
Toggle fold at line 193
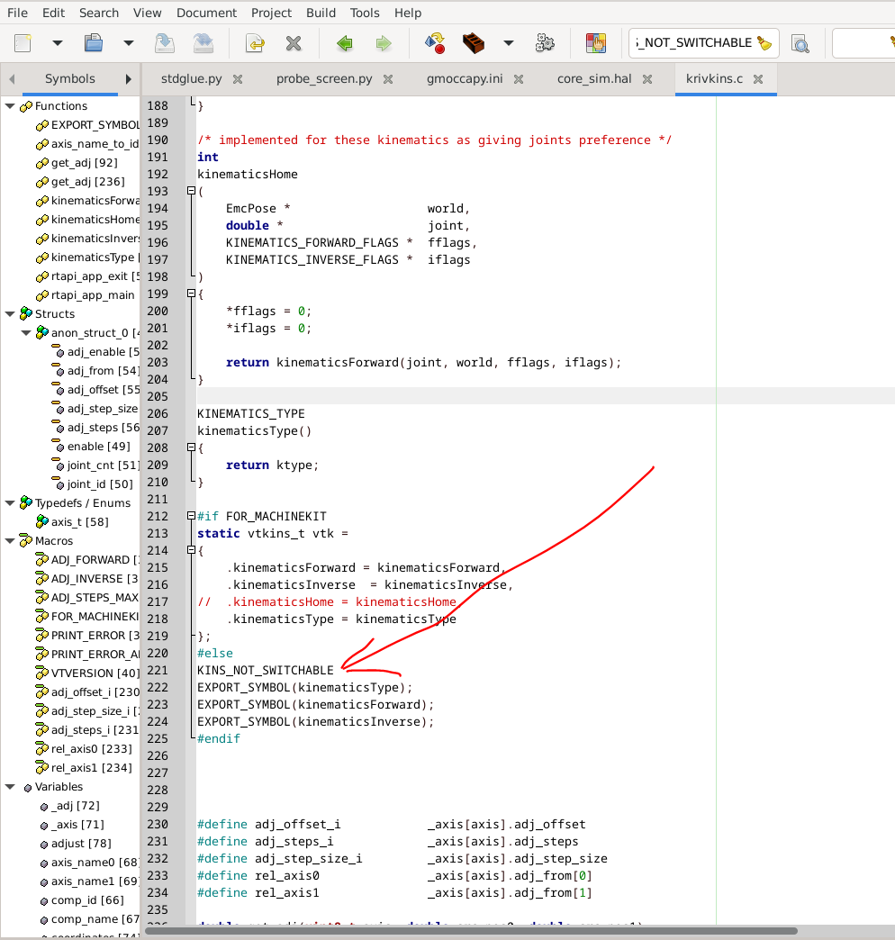pos(190,191)
